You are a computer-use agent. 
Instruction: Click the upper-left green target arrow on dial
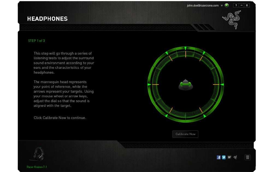pyautogui.click(x=167, y=53)
